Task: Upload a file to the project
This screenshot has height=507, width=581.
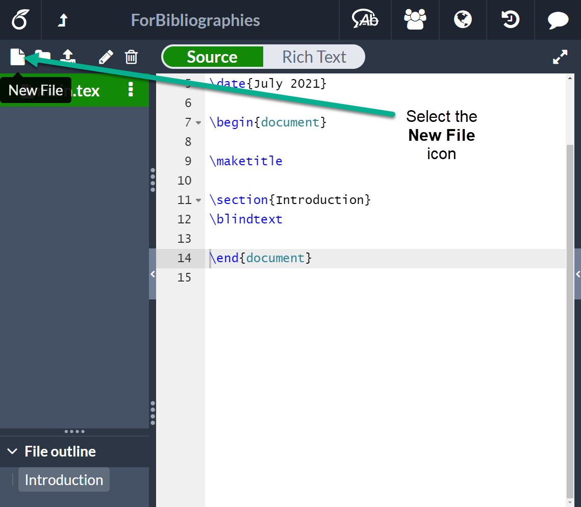Action: [x=68, y=57]
